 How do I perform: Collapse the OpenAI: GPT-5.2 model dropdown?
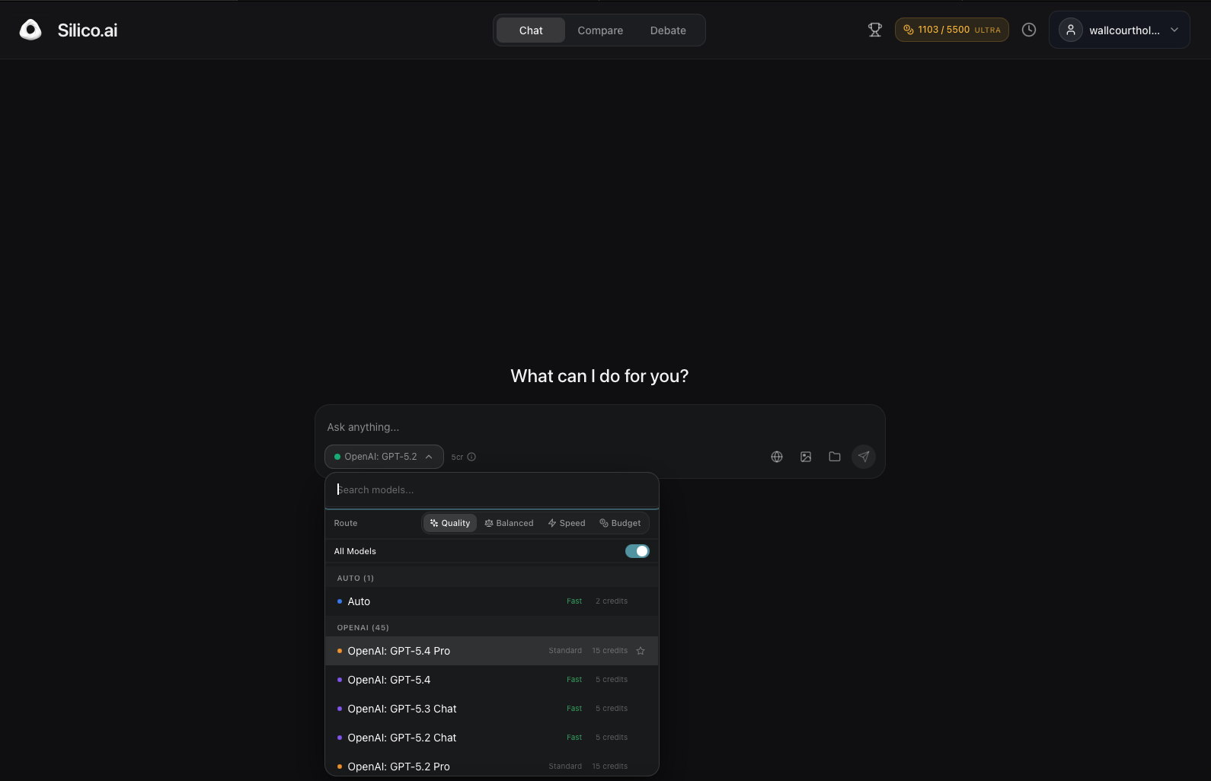point(385,457)
